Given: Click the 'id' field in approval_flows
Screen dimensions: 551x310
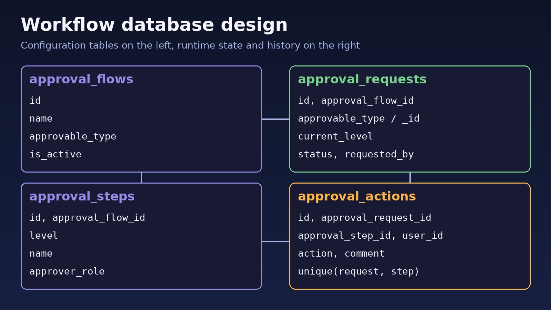Looking at the screenshot, I should 35,101.
